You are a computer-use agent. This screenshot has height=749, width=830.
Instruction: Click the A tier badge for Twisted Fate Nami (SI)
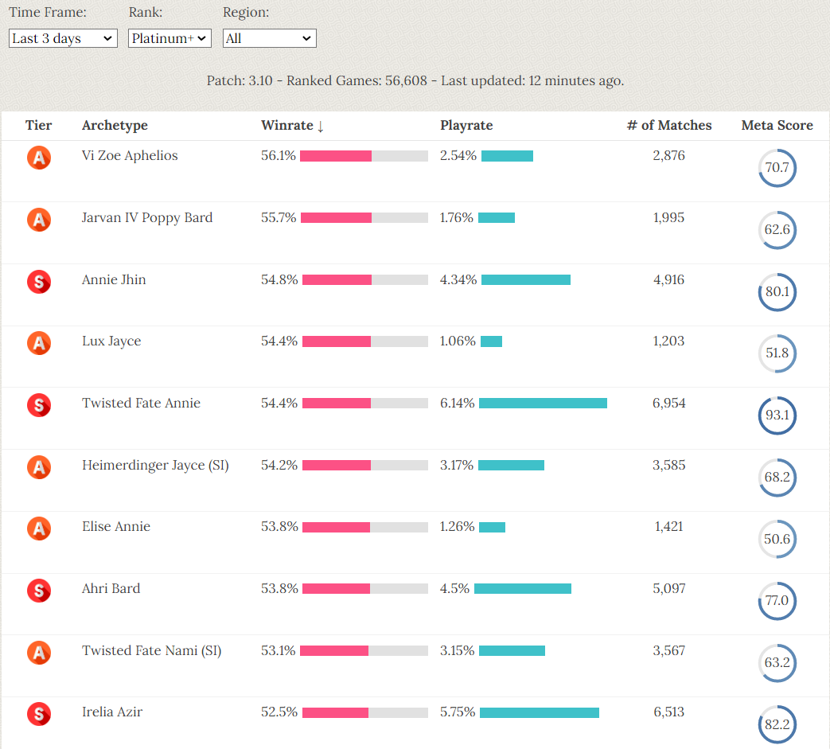(39, 652)
